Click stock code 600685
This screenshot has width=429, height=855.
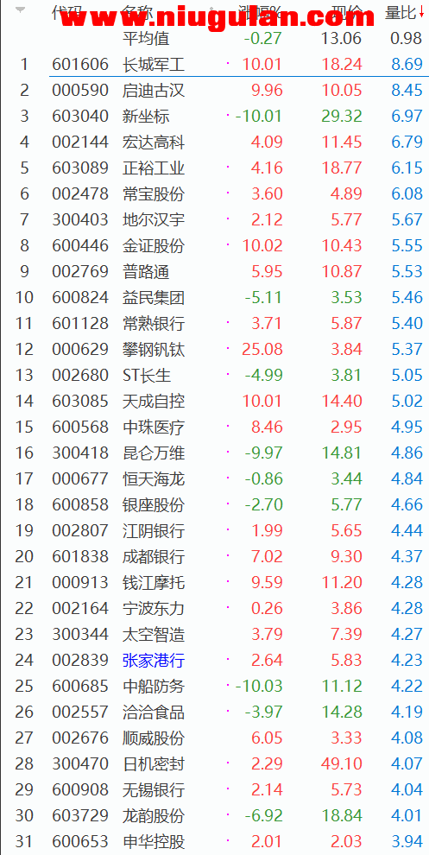point(80,686)
